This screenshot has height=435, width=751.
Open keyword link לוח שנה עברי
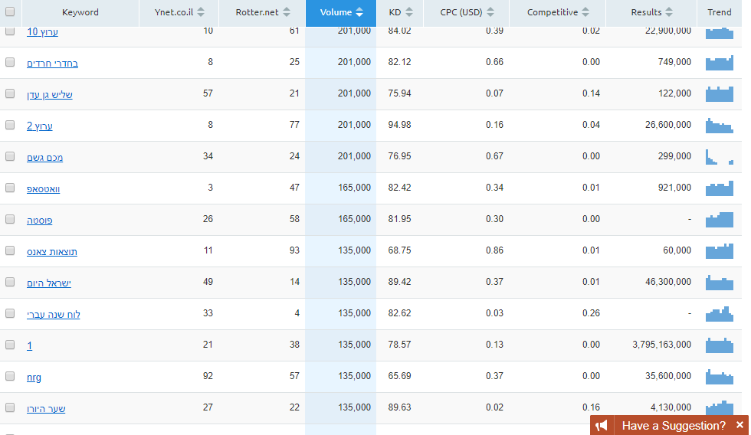coord(53,315)
